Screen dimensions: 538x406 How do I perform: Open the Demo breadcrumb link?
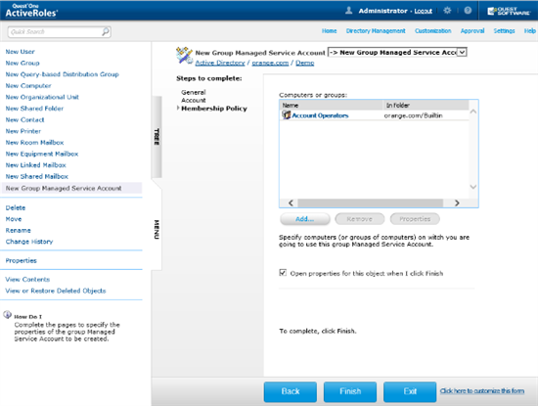pyautogui.click(x=304, y=63)
